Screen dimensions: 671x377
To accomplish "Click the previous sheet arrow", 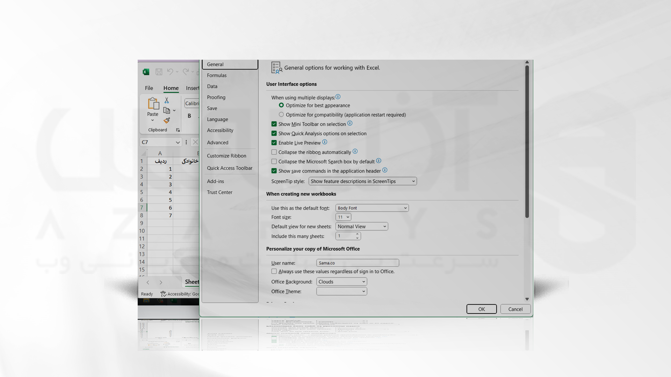I will coord(148,282).
